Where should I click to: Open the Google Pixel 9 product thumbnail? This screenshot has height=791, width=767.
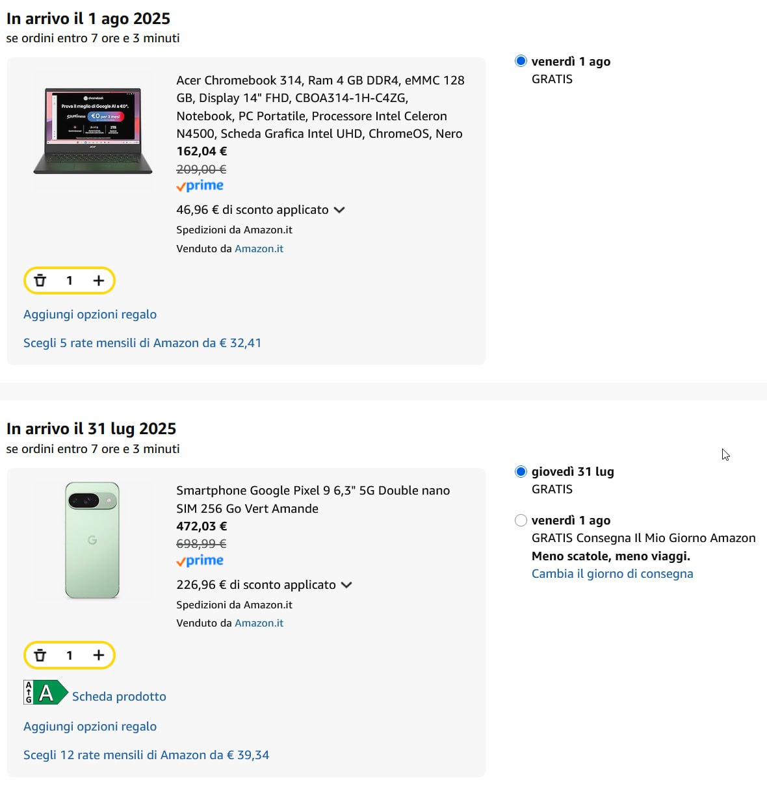(92, 540)
